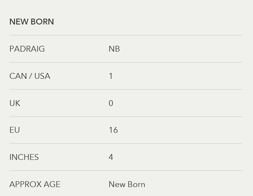Click divider line between CAN / USA and UK
253x196 pixels.
pos(126,89)
